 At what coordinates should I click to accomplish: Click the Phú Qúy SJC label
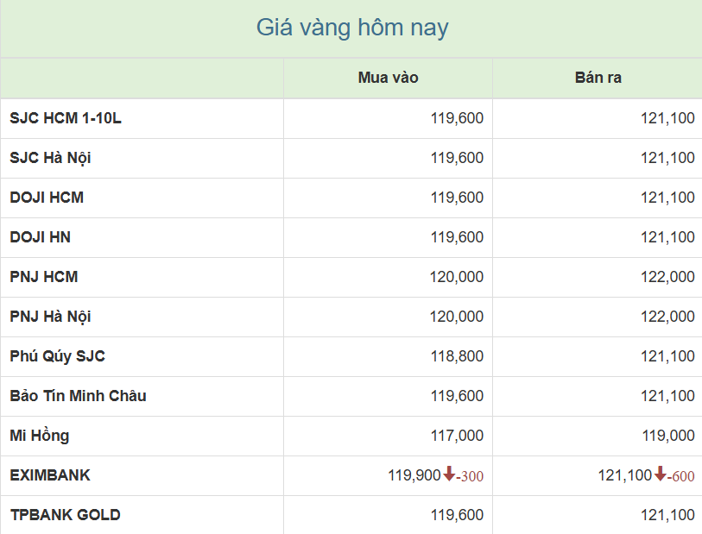(x=58, y=356)
